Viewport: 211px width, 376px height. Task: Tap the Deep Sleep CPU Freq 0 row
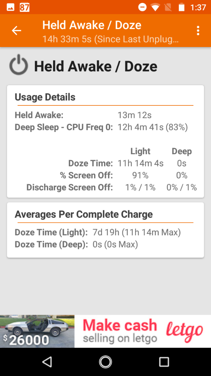(x=101, y=127)
